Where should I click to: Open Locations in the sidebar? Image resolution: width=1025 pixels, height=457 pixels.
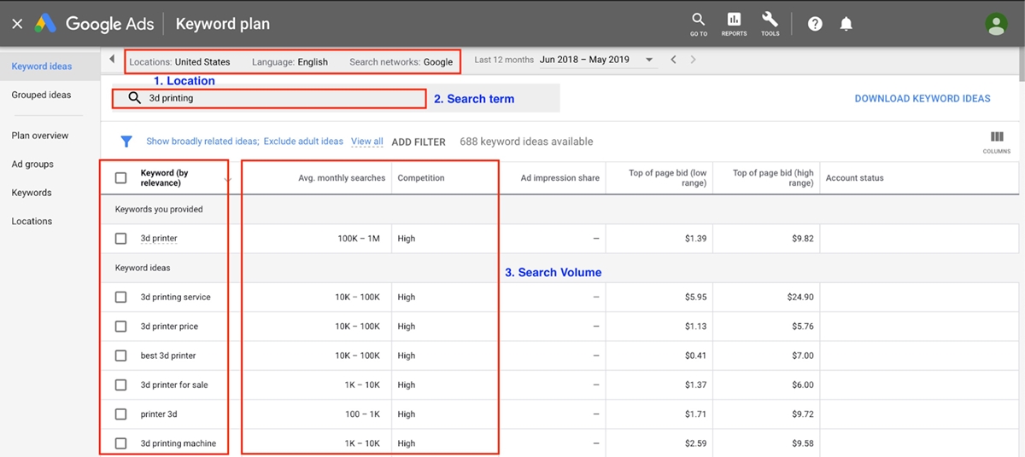[x=32, y=221]
